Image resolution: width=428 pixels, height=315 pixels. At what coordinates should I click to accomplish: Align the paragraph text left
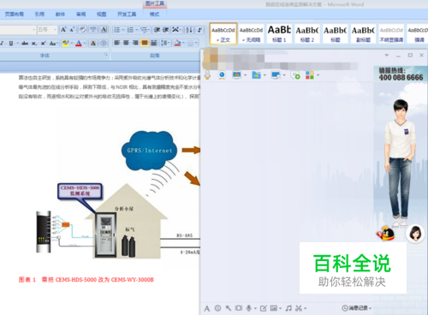(117, 43)
